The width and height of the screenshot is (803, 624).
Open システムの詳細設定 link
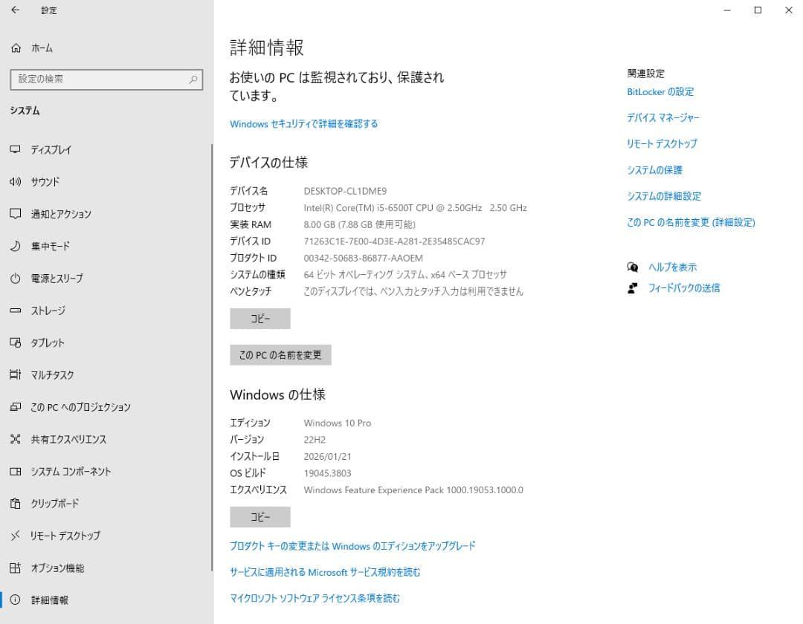[664, 196]
